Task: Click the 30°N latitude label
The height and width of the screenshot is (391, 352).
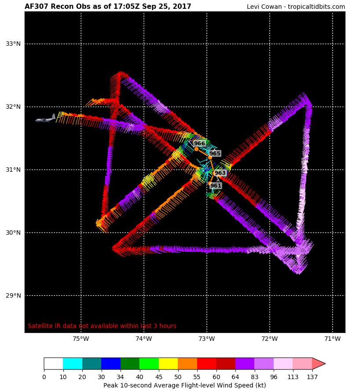Action: [13, 232]
